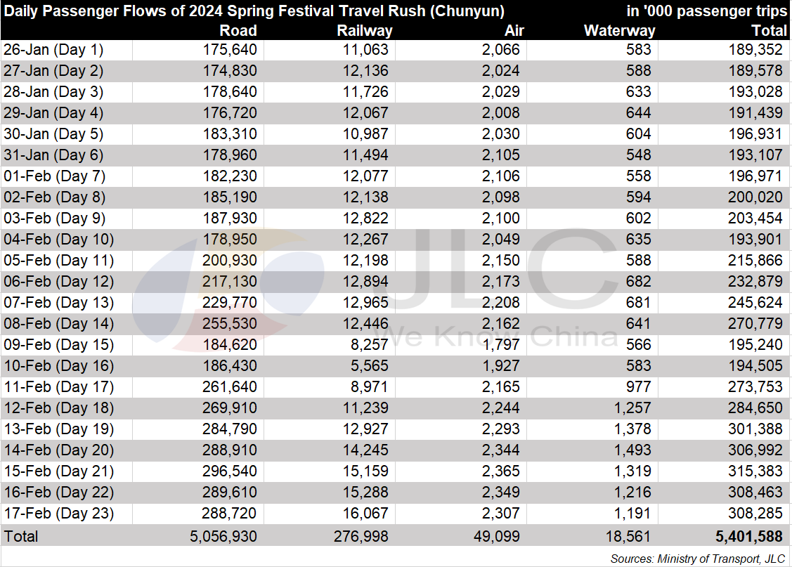Click the bold grand total 5,401,588

coord(749,537)
